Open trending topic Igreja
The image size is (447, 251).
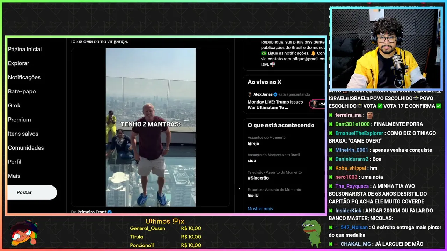coord(253,143)
